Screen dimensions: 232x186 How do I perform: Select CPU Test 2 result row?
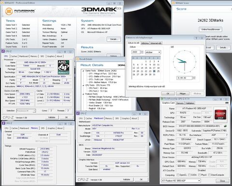(98, 91)
